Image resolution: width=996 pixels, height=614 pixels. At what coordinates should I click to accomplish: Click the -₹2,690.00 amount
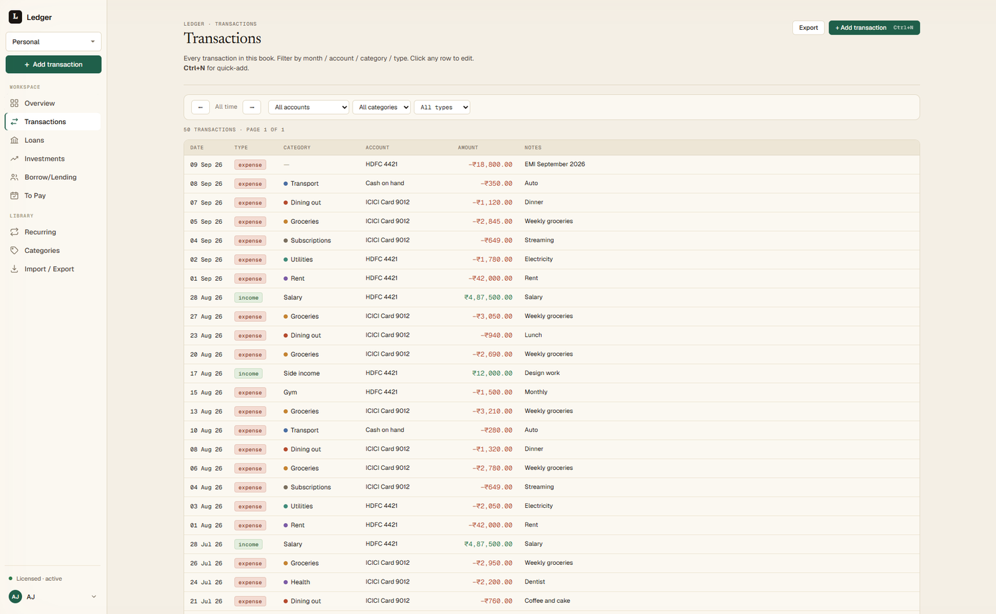pos(492,354)
